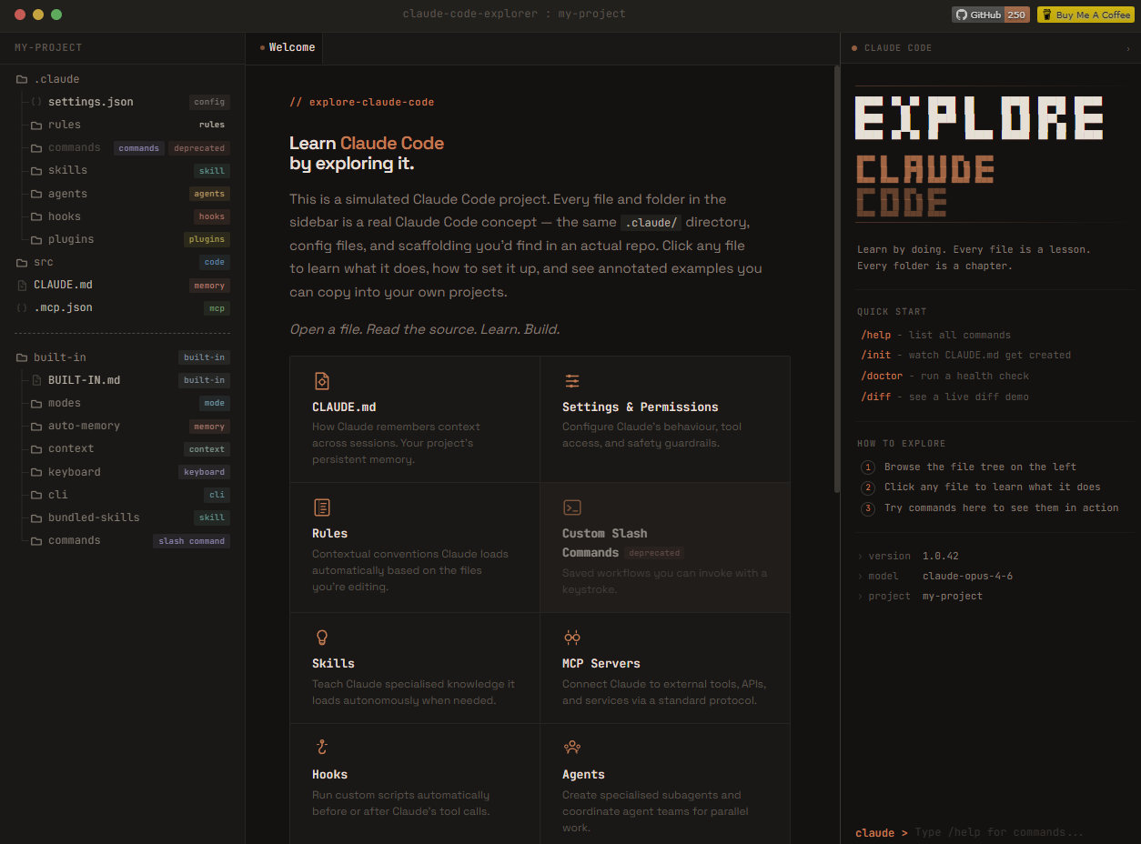
Task: Click the modes folder icon
Action: point(36,403)
